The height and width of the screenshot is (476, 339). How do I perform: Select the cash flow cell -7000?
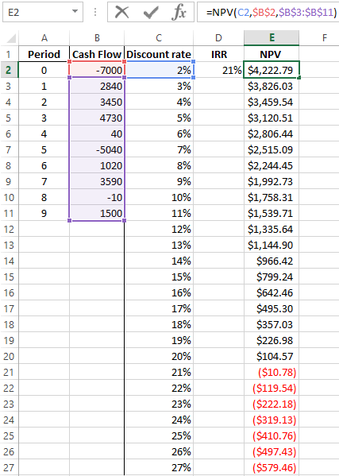click(x=97, y=71)
